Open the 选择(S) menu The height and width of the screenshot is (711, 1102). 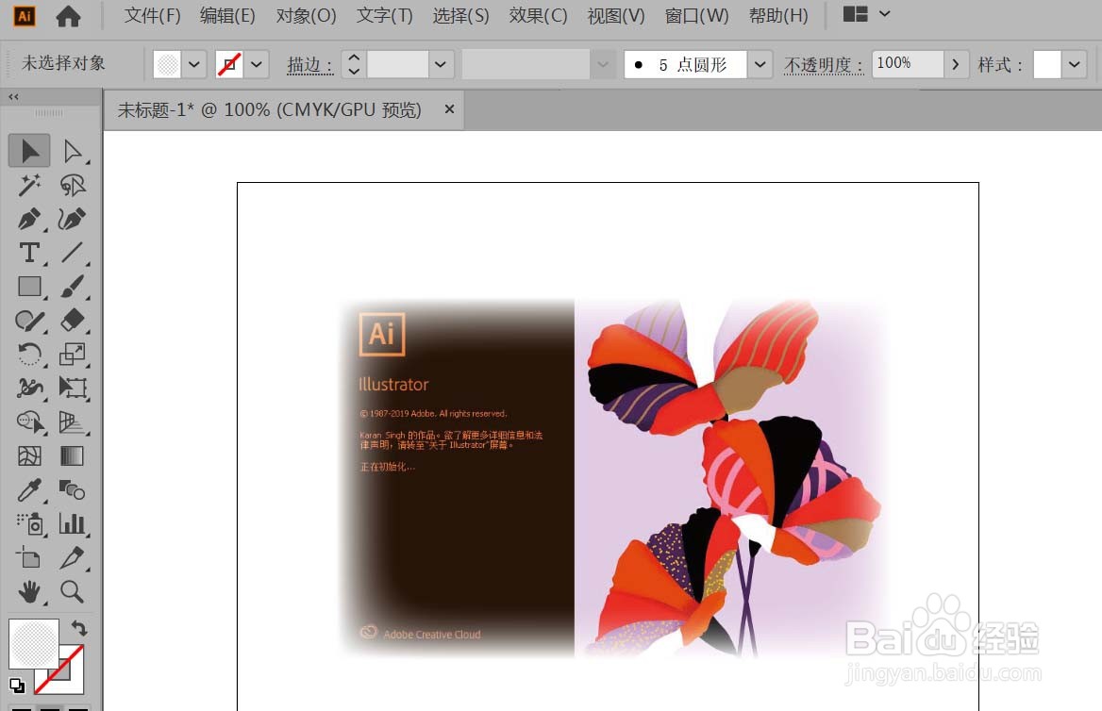tap(460, 15)
